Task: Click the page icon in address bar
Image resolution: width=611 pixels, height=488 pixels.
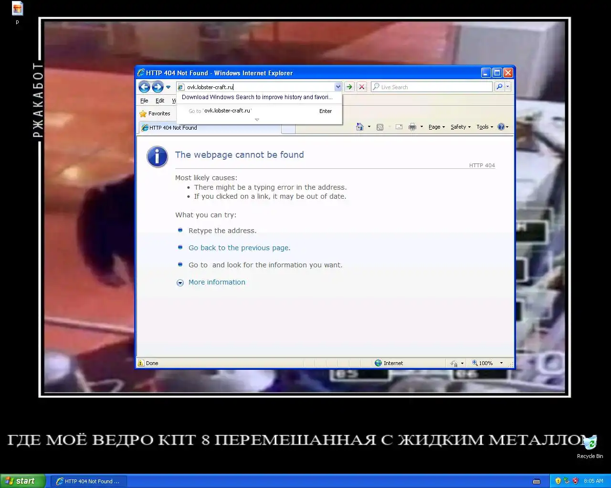Action: coord(181,87)
